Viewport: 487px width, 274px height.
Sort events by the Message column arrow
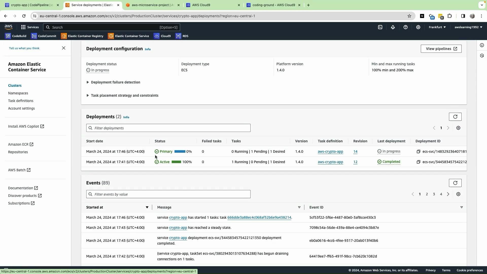[299, 208]
